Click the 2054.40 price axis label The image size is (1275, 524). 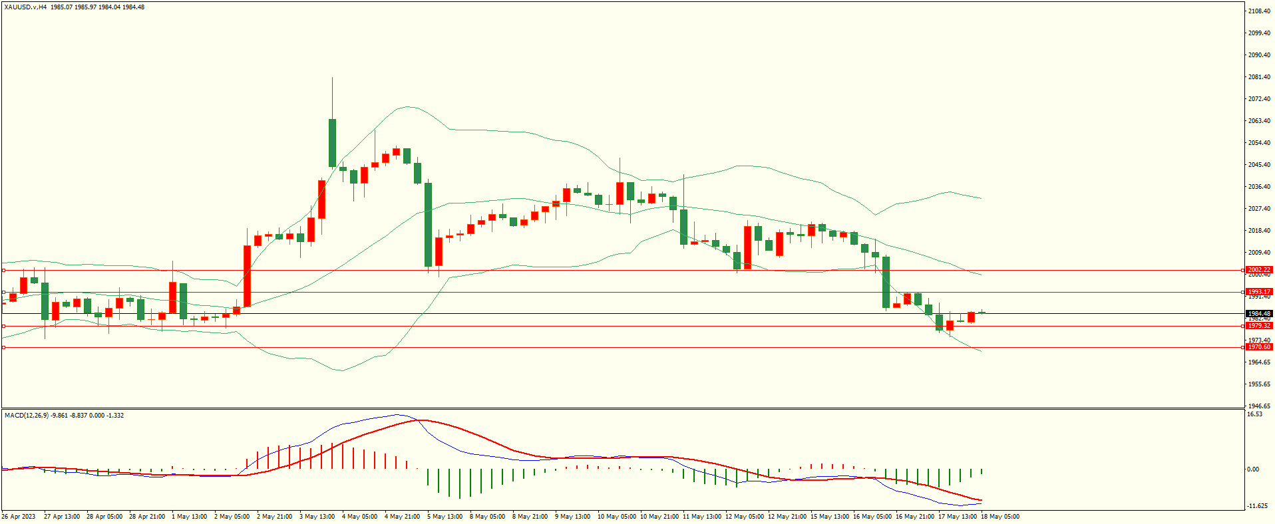(1259, 143)
